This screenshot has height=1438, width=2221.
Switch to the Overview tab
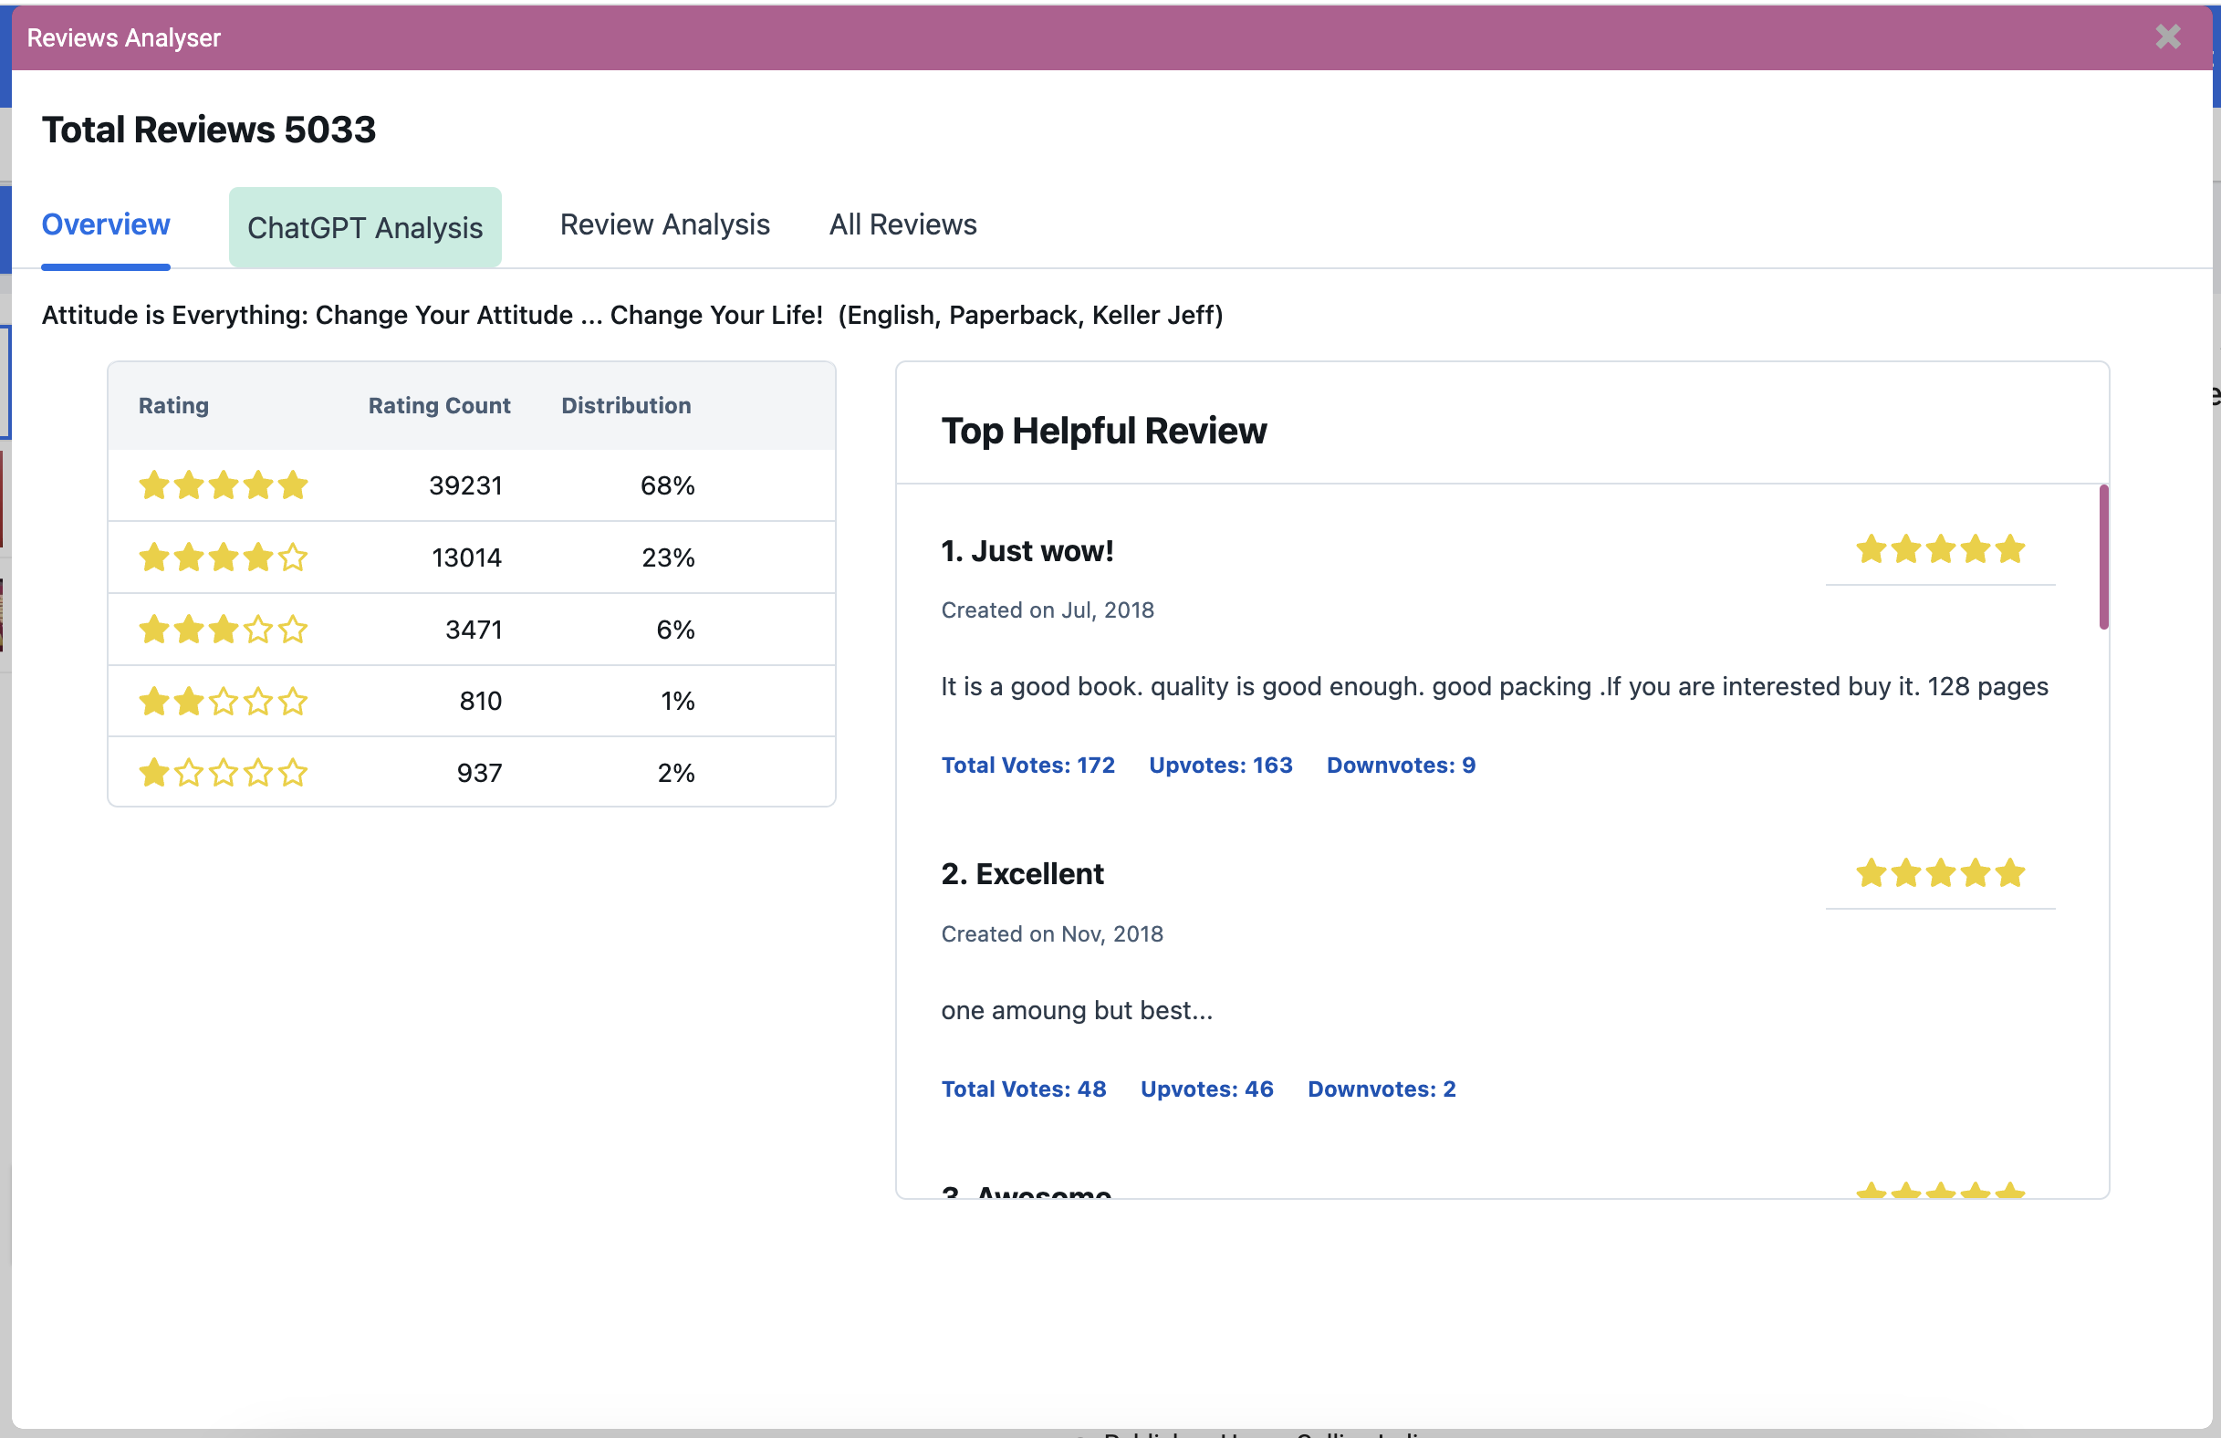coord(106,224)
